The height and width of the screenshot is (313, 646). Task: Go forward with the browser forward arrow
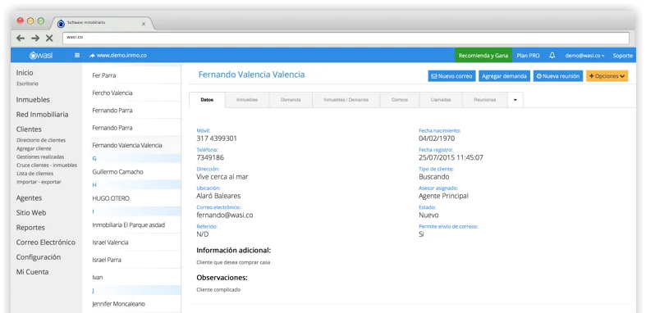35,39
